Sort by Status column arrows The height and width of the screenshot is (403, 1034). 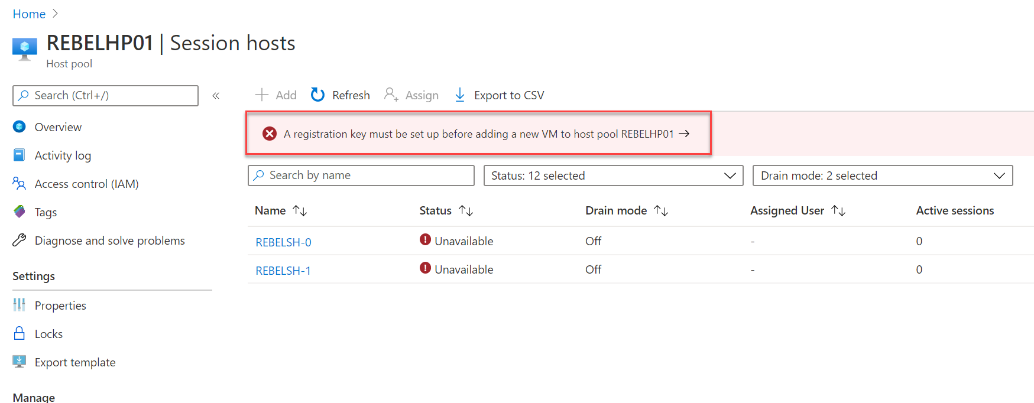[x=466, y=210]
